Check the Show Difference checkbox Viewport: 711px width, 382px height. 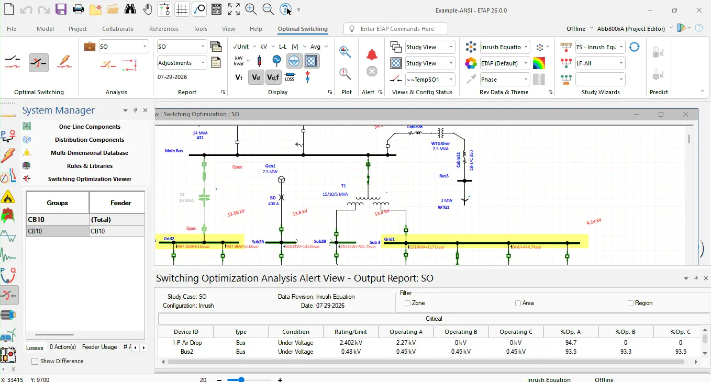point(35,361)
